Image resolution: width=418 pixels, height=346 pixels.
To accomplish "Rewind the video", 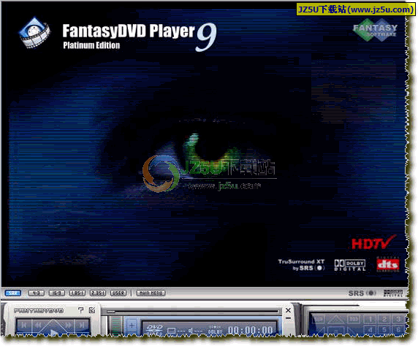I will tap(38, 326).
